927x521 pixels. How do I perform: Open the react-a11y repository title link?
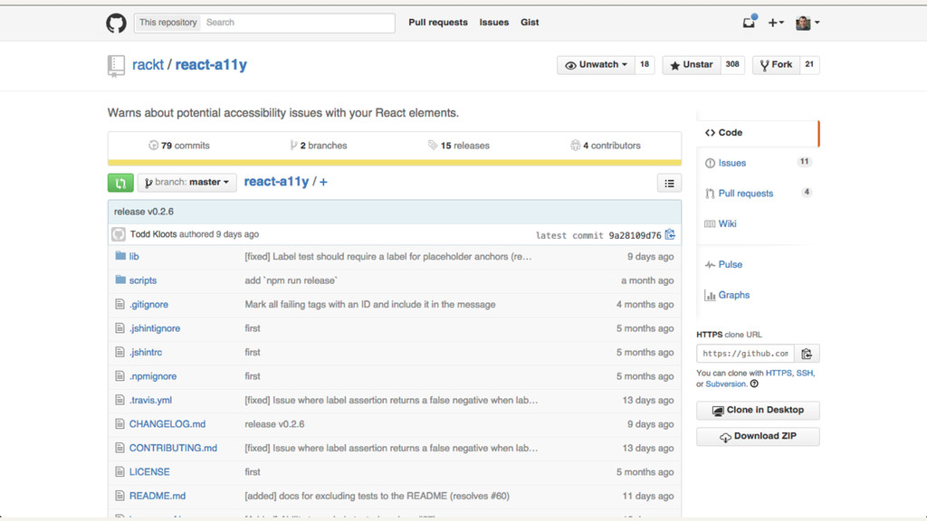pos(211,65)
